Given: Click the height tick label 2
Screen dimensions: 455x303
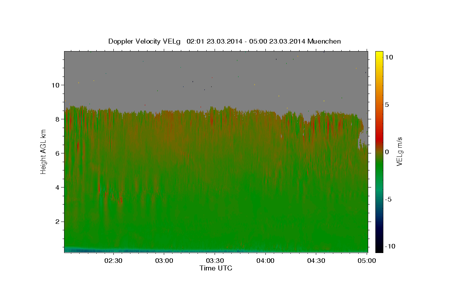Looking at the screenshot, I should pyautogui.click(x=58, y=221).
